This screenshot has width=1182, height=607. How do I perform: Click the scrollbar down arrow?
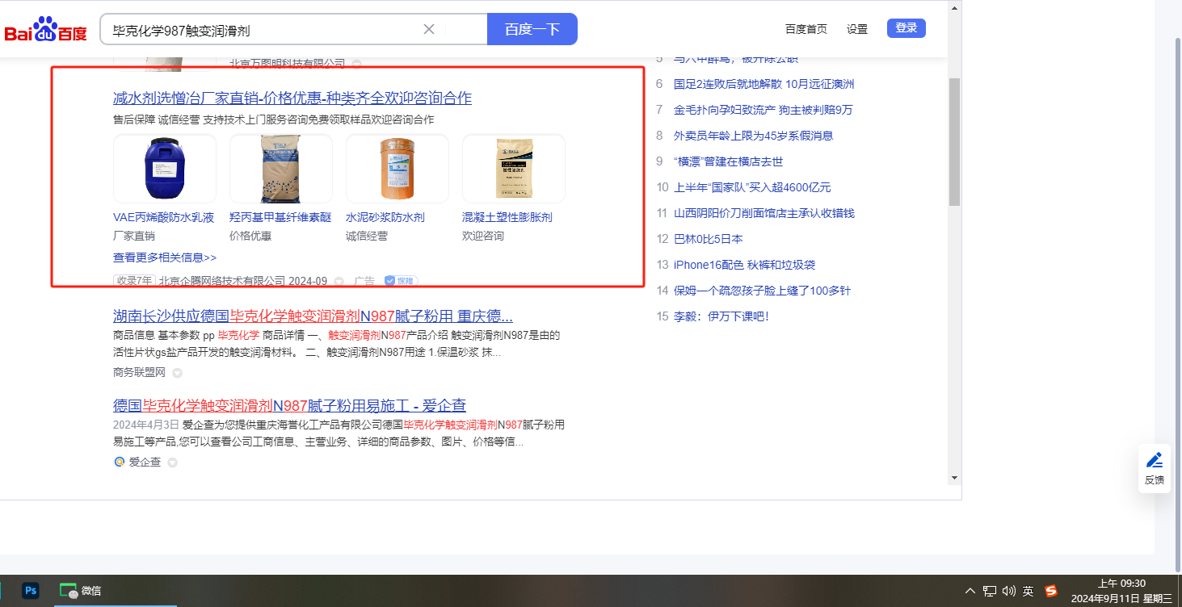(x=954, y=477)
